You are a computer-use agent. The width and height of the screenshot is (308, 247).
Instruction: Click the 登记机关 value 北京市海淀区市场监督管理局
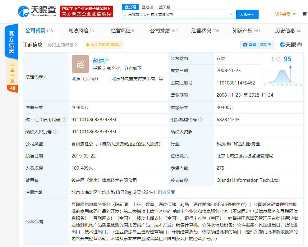click(245, 156)
